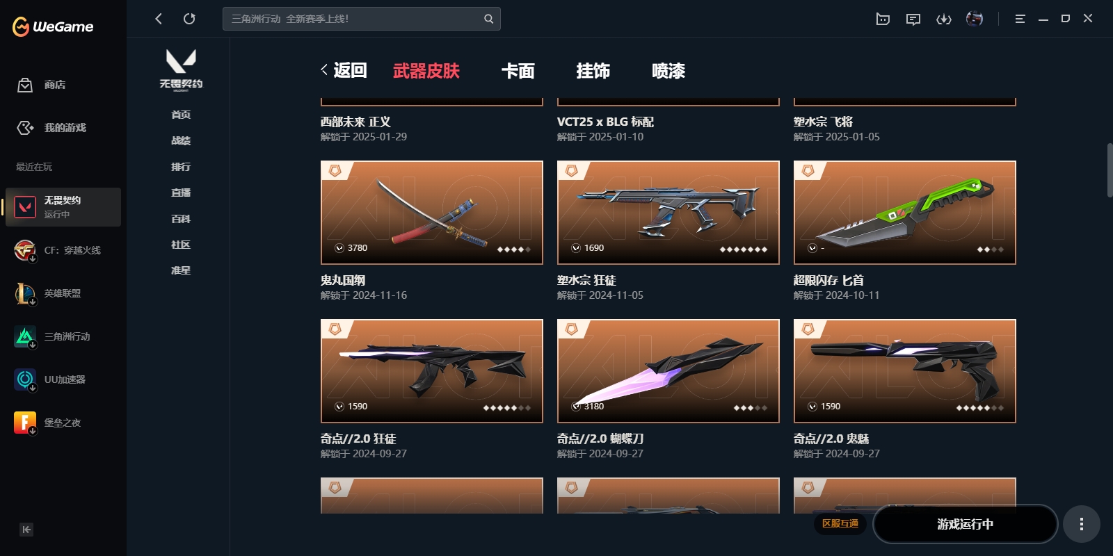Click the user avatar icon
This screenshot has width=1113, height=556.
[975, 19]
